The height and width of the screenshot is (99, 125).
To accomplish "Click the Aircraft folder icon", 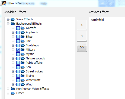I will [x=23, y=28].
